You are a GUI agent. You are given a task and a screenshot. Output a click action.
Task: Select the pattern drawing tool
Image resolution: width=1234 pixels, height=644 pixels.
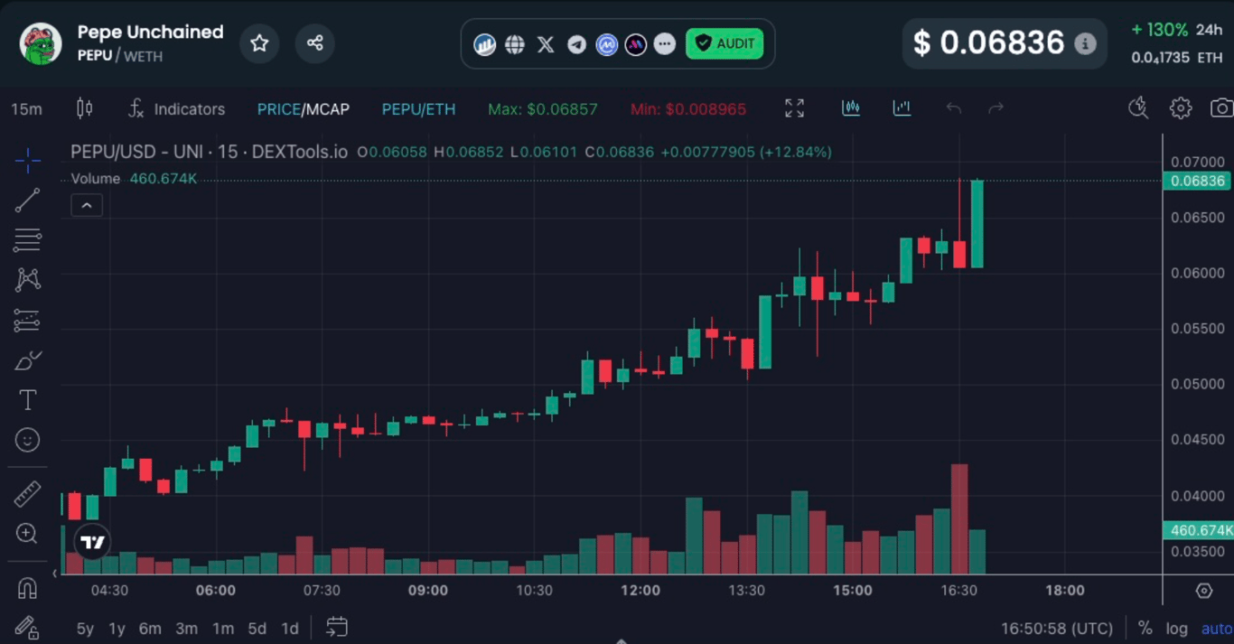click(27, 280)
